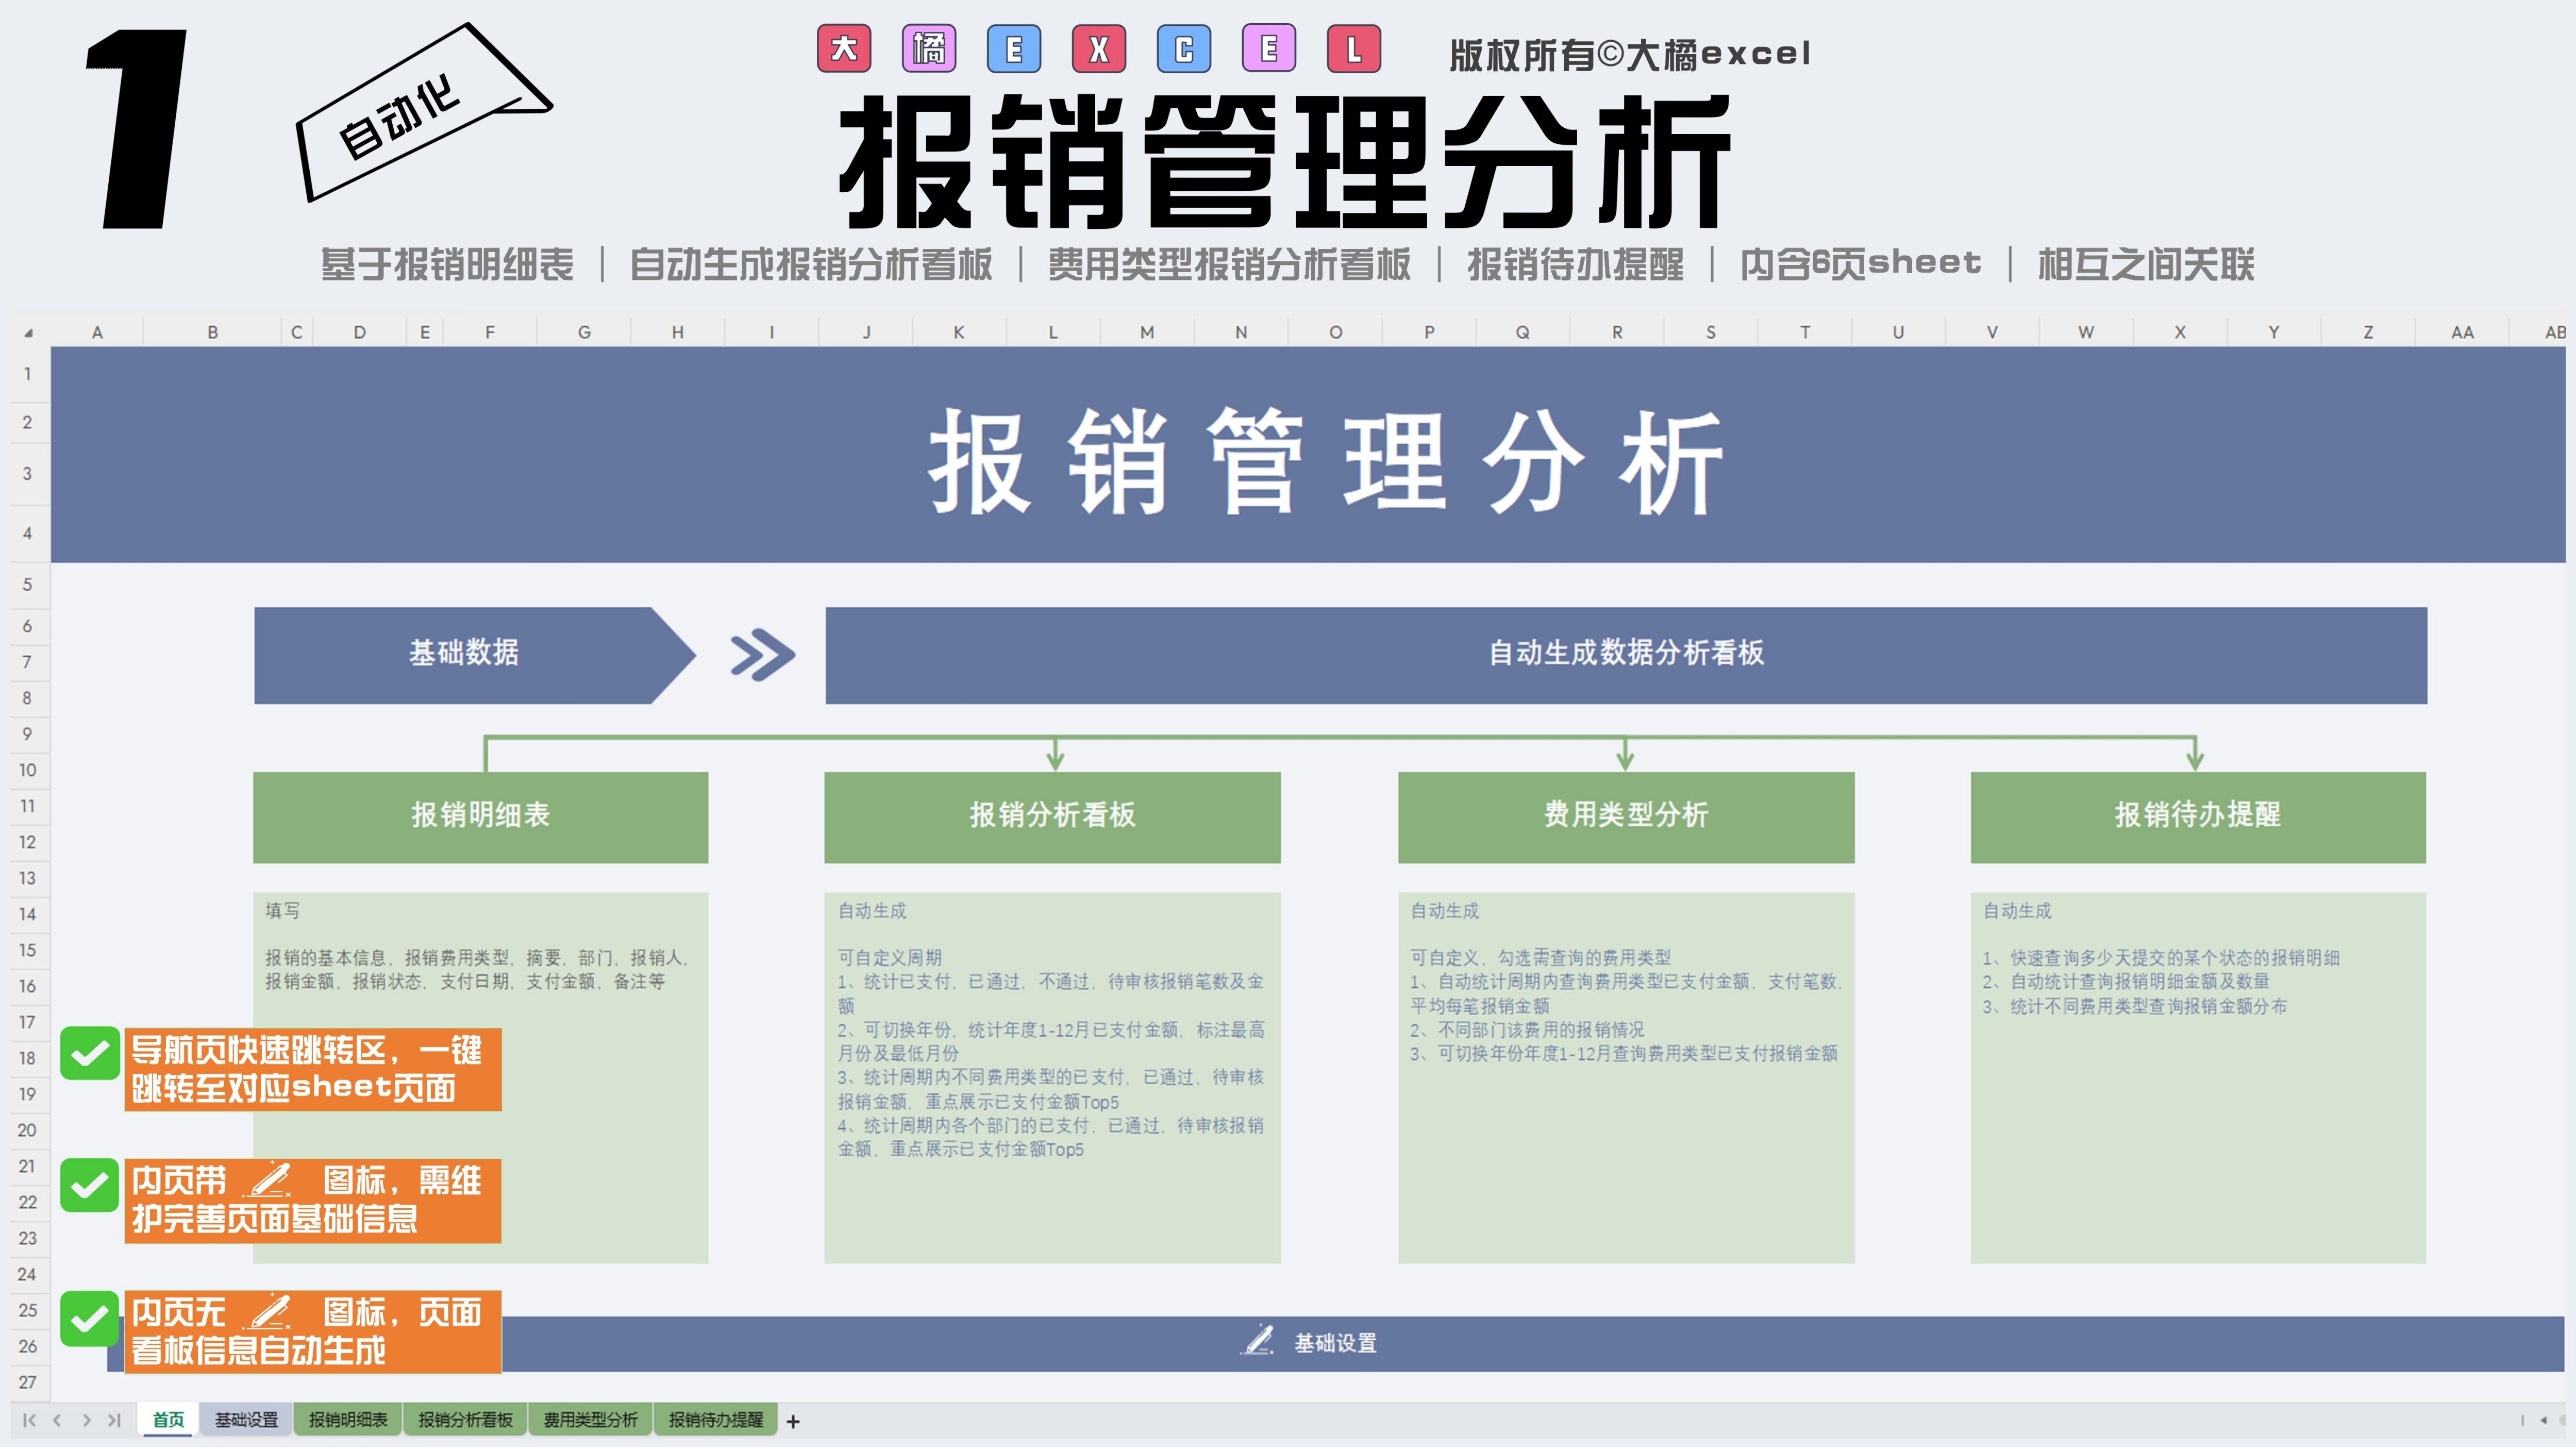Click the 报销明细表 green button
2576x1449 pixels.
point(480,816)
